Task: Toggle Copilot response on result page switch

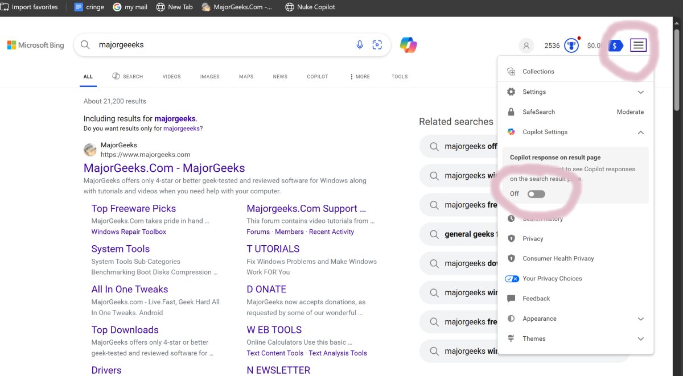Action: pyautogui.click(x=536, y=194)
